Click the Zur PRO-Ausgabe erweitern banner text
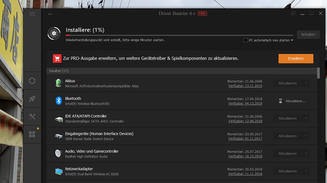 tap(151, 58)
